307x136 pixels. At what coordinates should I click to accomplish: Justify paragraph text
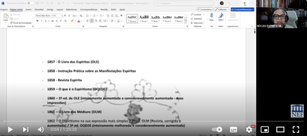[x=100, y=21]
